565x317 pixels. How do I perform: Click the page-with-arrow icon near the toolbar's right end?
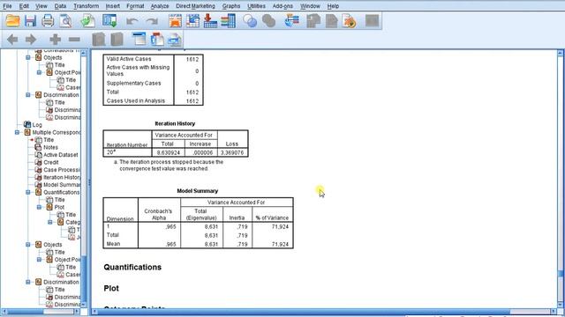(350, 21)
